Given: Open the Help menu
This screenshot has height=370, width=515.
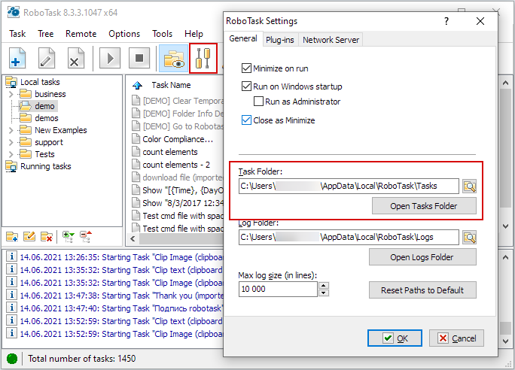Looking at the screenshot, I should 194,34.
